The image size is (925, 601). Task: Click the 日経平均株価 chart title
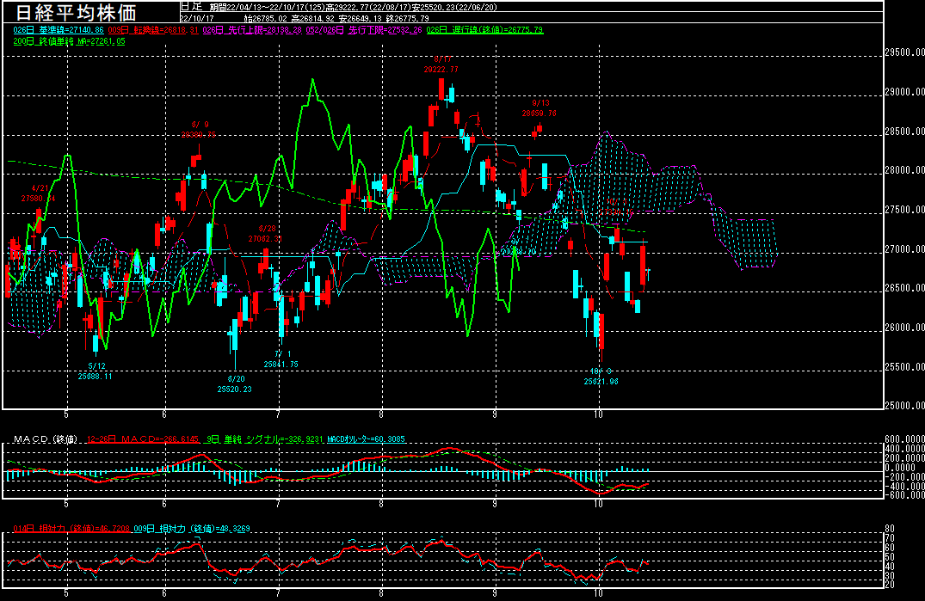[x=76, y=12]
